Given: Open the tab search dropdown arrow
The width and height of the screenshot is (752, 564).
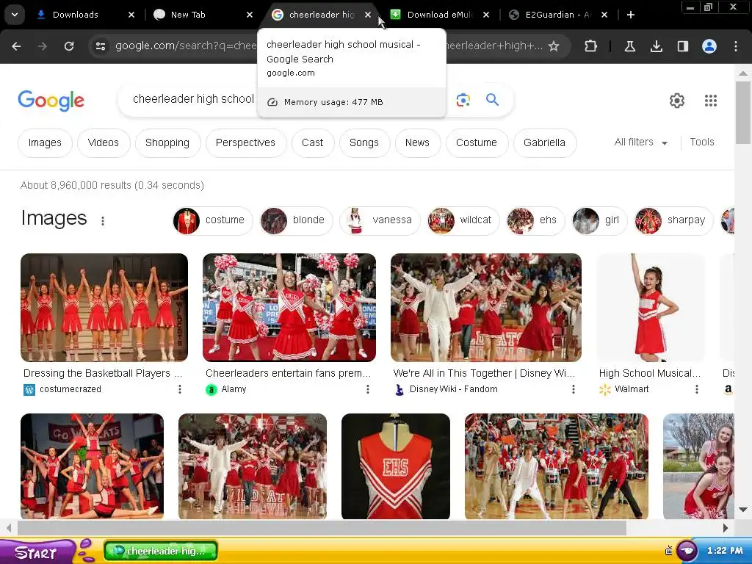Looking at the screenshot, I should coord(15,15).
